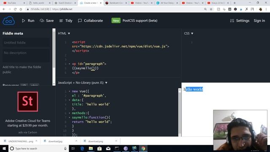Image resolution: width=270 pixels, height=152 pixels.
Task: Click the No description field
Action: (x=26, y=55)
